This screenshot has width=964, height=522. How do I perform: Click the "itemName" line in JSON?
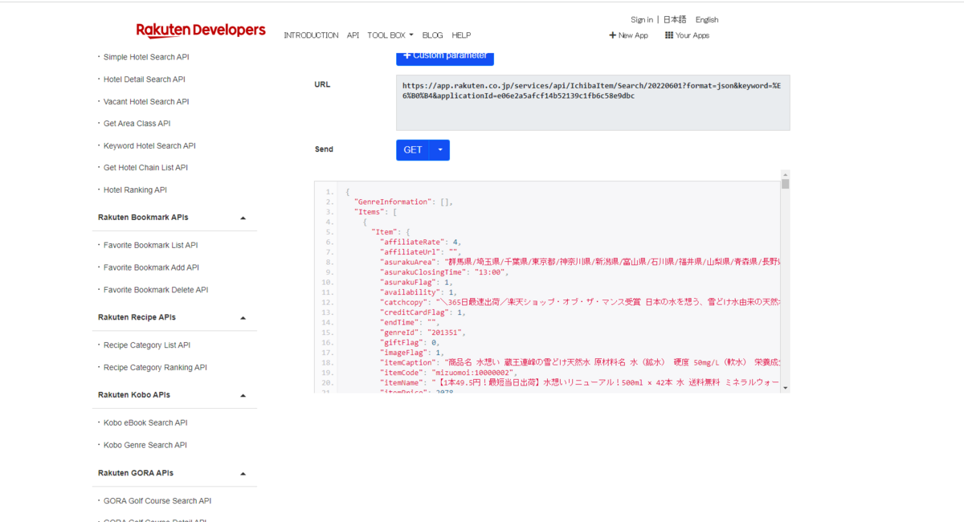tap(580, 383)
